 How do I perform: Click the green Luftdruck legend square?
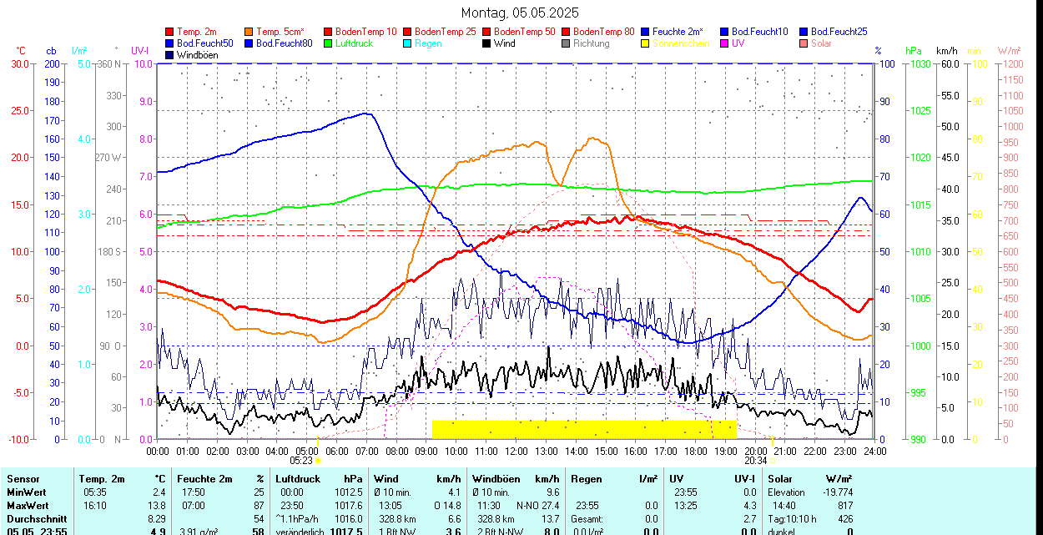(329, 43)
